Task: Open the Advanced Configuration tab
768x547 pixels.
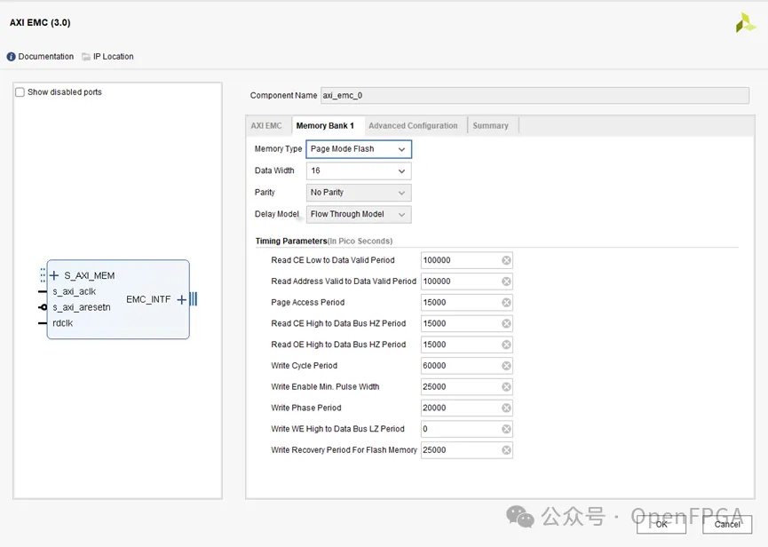Action: (413, 126)
